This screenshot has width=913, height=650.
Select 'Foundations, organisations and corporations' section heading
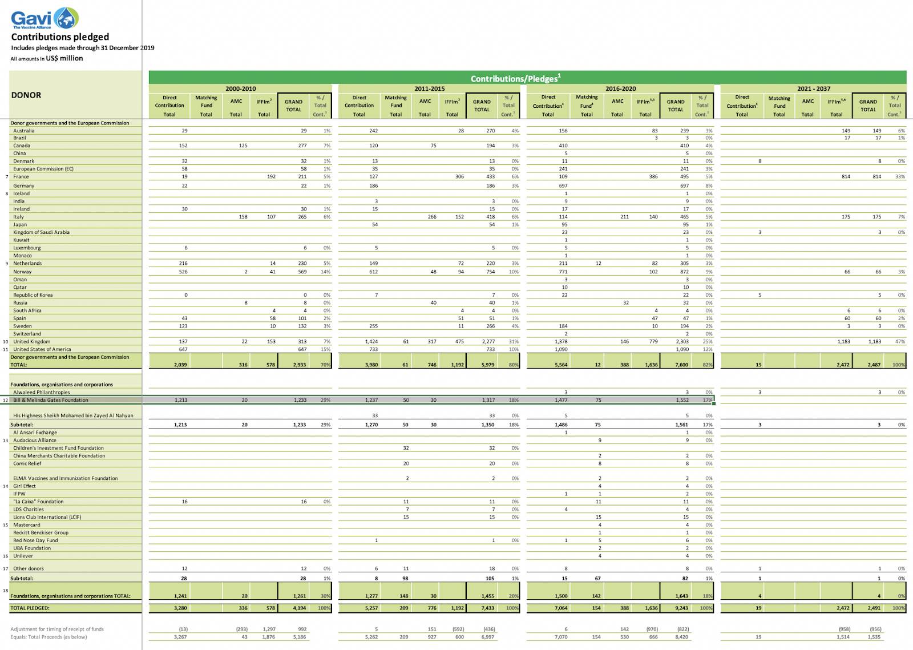62,385
